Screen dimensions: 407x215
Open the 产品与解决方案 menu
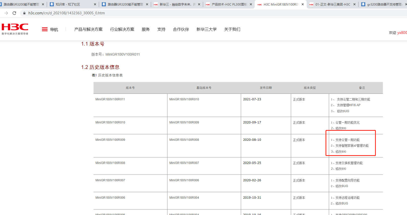coord(88,29)
